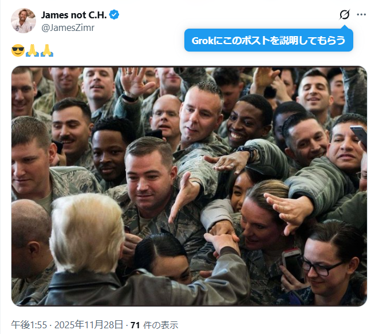Click the first praying hands emoji
This screenshot has height=334, width=375.
[32, 50]
